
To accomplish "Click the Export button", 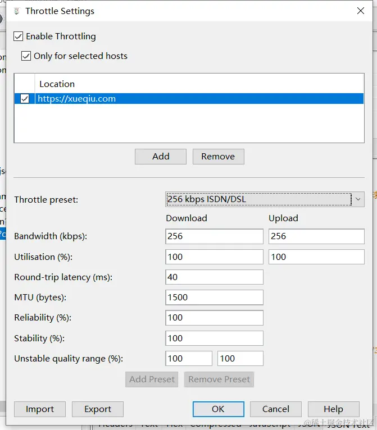I will (98, 409).
